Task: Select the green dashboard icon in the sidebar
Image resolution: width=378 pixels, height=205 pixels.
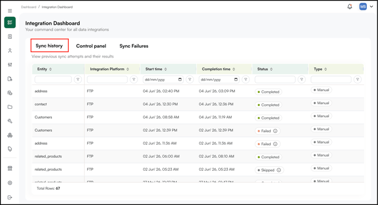Action: pos(10,23)
